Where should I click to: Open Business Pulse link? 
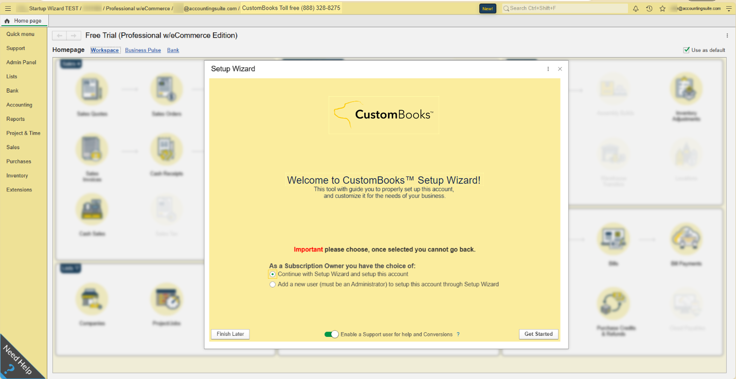[143, 50]
